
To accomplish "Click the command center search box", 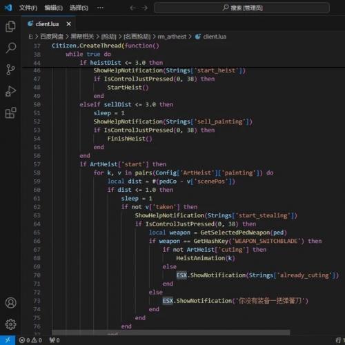I will point(241,8).
